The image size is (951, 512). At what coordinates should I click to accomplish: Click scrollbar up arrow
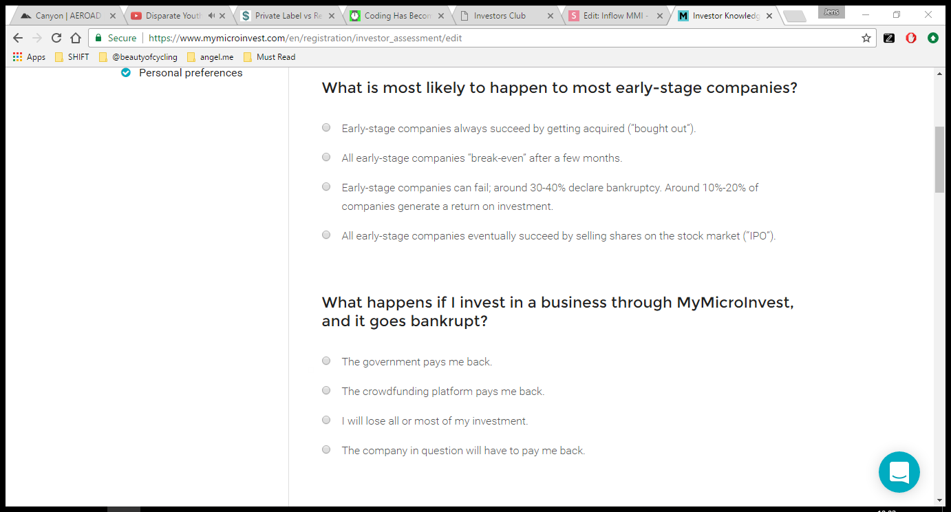coord(940,73)
